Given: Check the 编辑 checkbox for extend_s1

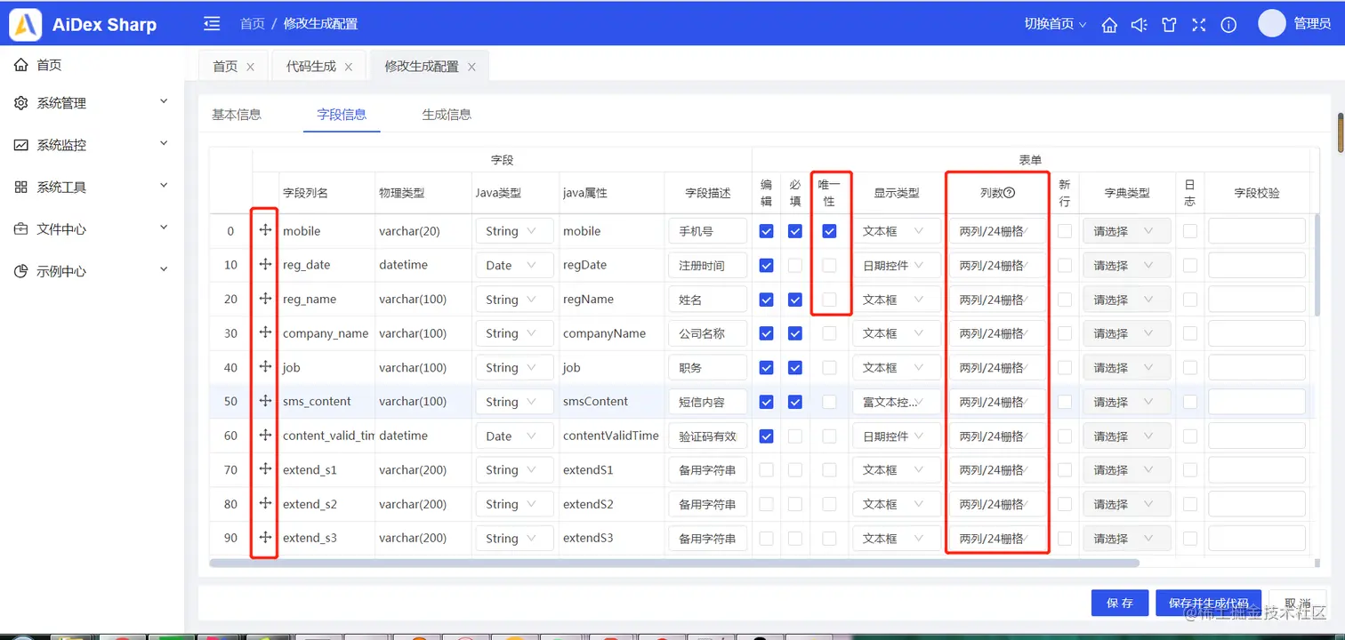Looking at the screenshot, I should (767, 469).
